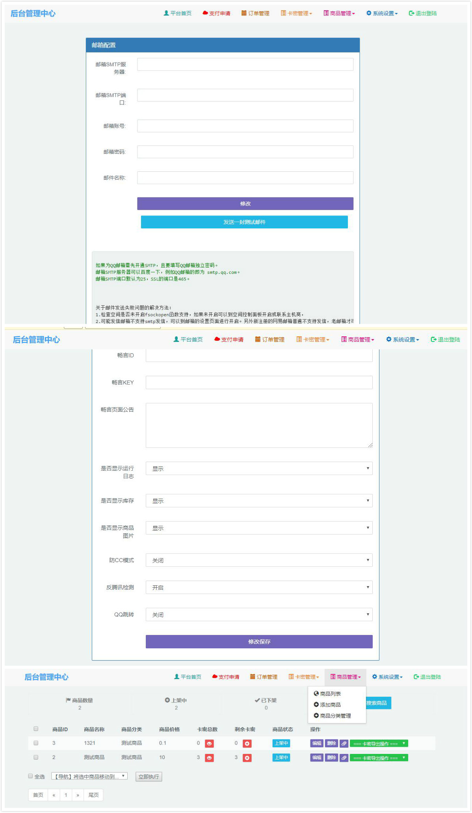Open 卡密管理 menu on the product list page
Viewport: 472px width, 813px height.
[304, 677]
